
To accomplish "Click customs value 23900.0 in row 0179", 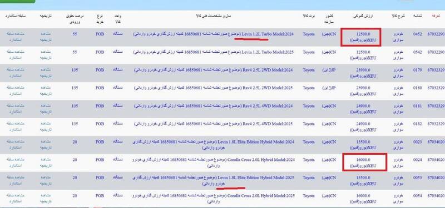I will 363,70.
